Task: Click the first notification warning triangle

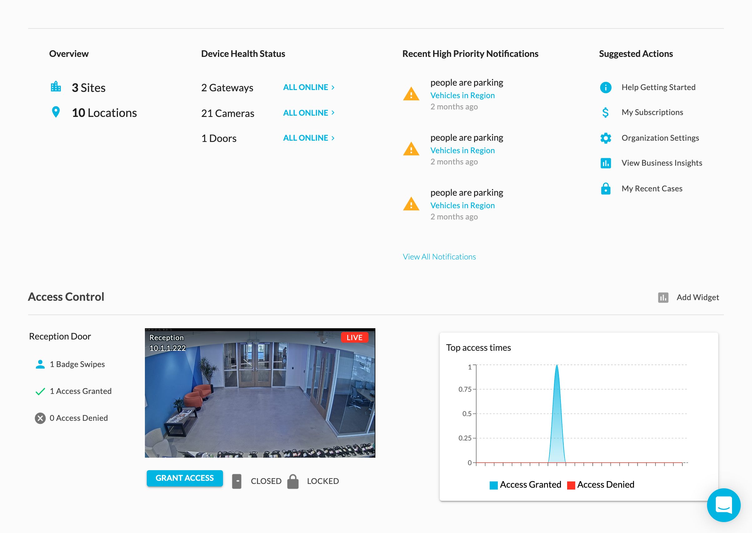Action: 411,93
